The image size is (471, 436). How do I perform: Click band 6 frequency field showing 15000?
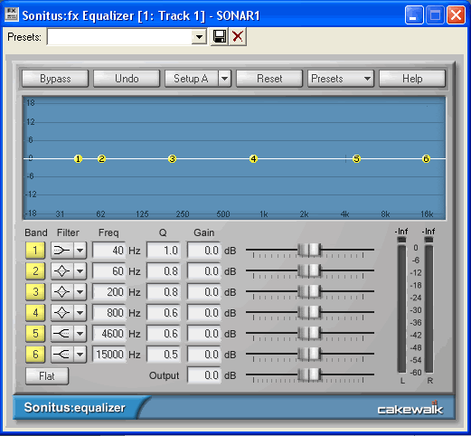click(x=108, y=354)
